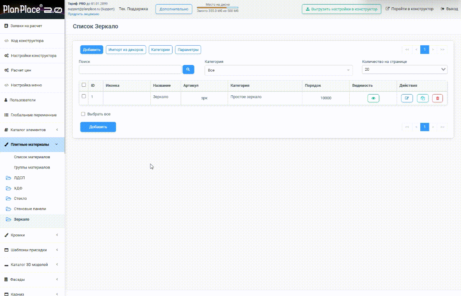Expand Фасады menu section

coord(32,280)
